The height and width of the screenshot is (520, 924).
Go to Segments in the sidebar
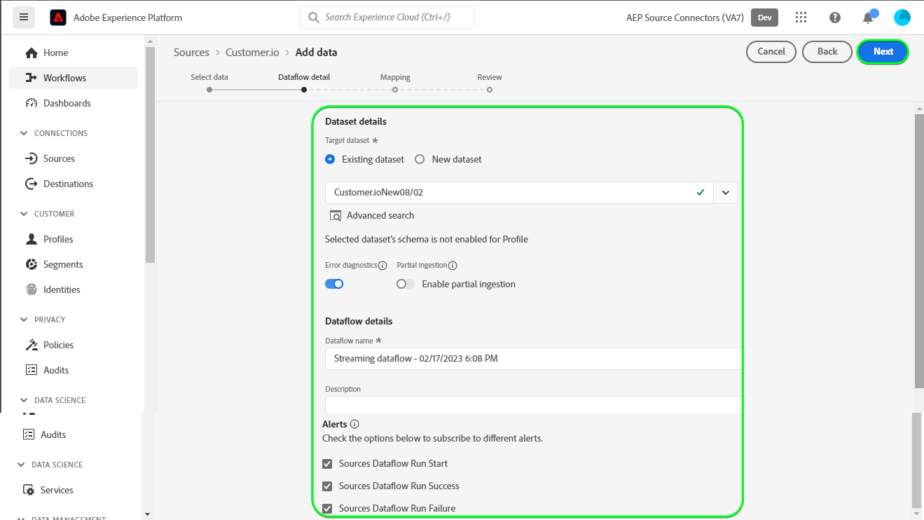pyautogui.click(x=62, y=264)
